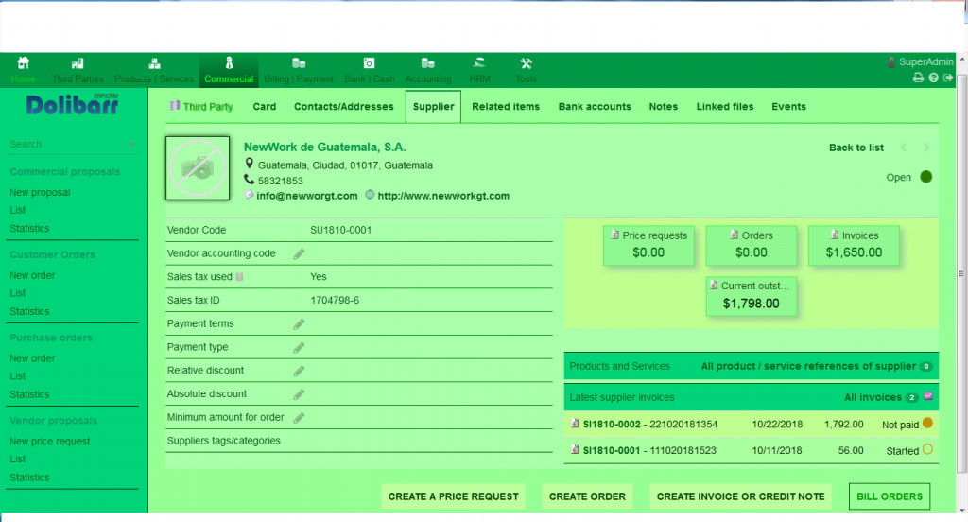Edit Payment terms with pencil icon
Image resolution: width=968 pixels, height=522 pixels.
(299, 324)
